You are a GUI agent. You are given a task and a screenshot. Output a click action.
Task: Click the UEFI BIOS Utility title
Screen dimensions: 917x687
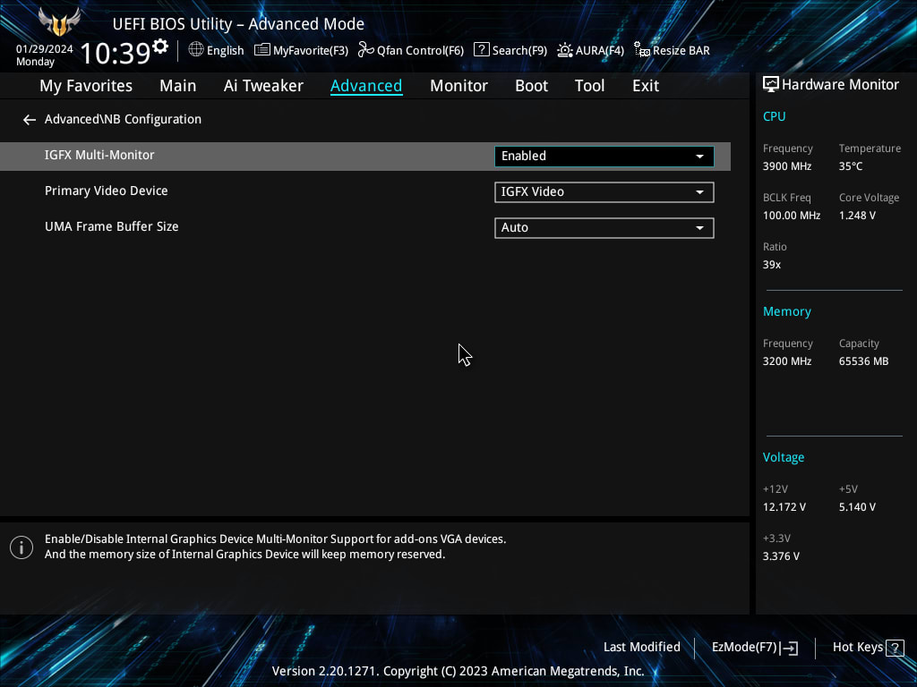click(238, 24)
